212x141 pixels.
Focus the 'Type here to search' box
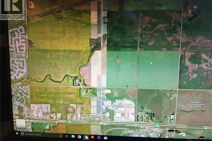[41, 135]
